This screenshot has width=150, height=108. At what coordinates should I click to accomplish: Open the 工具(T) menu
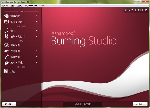coord(20,6)
